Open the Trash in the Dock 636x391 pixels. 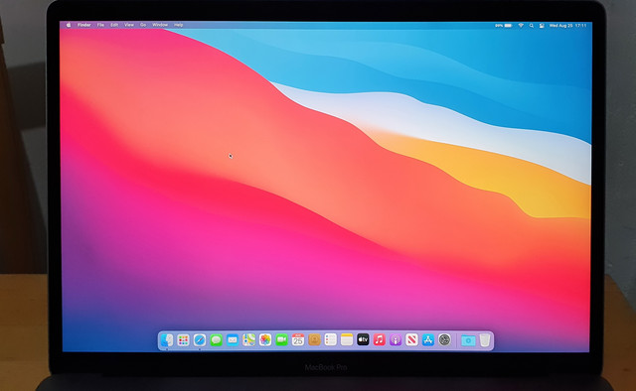tap(485, 340)
